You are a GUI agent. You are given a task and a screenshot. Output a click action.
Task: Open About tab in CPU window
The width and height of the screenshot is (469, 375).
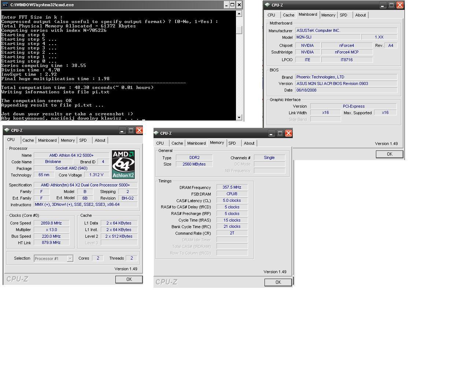click(100, 140)
